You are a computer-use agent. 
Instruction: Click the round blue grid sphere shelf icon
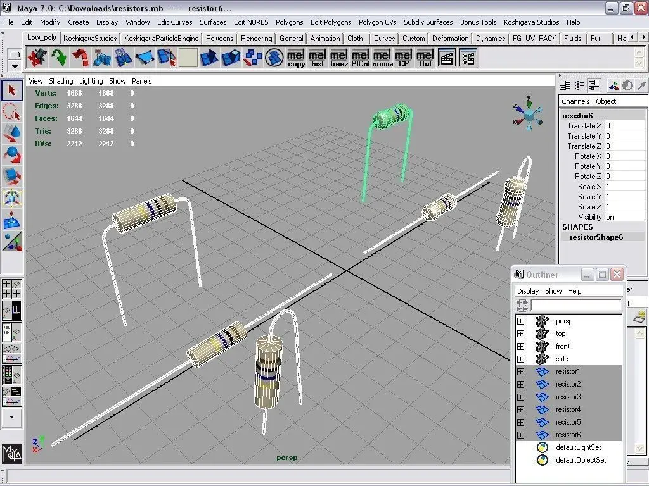(274, 58)
